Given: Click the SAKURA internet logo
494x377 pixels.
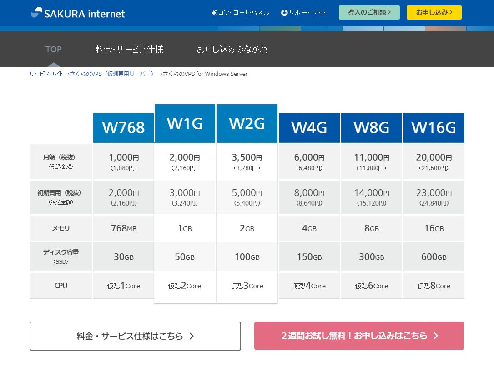Looking at the screenshot, I should pyautogui.click(x=77, y=13).
